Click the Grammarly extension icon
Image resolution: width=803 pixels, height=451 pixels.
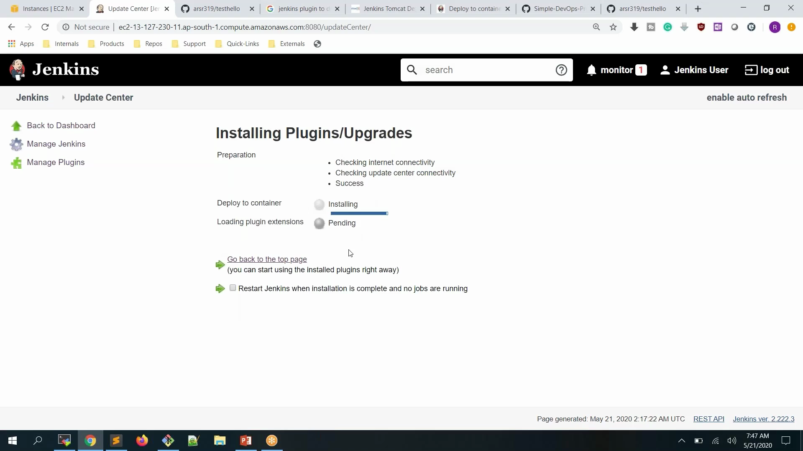[x=667, y=27]
